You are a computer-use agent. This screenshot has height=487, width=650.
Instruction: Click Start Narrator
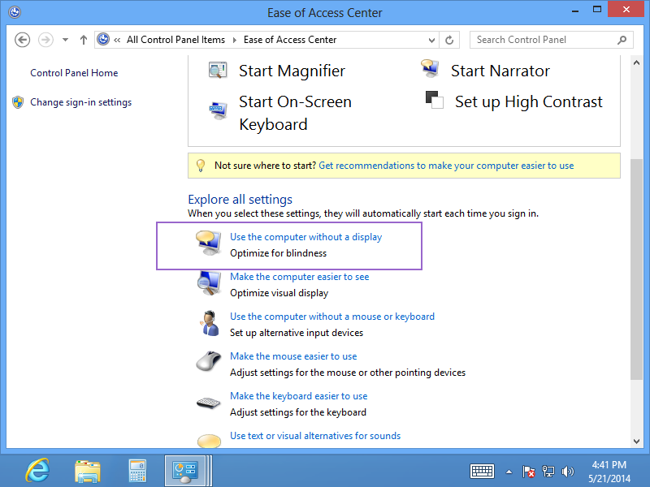pyautogui.click(x=500, y=71)
